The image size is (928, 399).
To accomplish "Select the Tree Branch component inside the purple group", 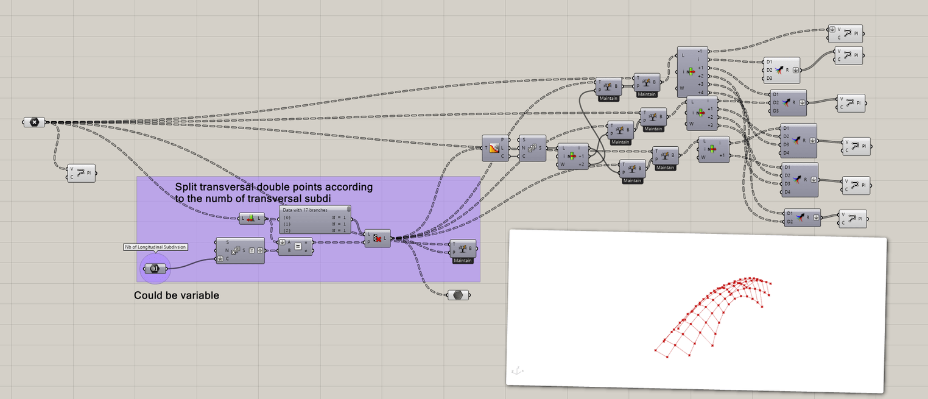I will (x=463, y=249).
